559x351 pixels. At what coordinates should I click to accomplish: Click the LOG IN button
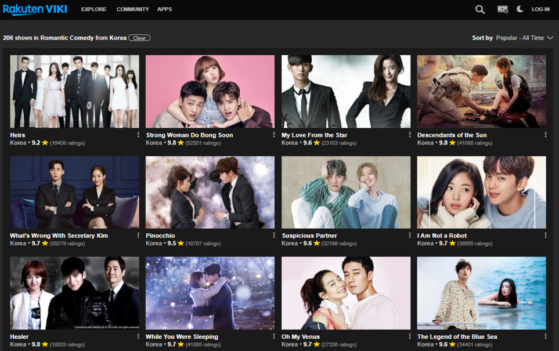coord(540,9)
